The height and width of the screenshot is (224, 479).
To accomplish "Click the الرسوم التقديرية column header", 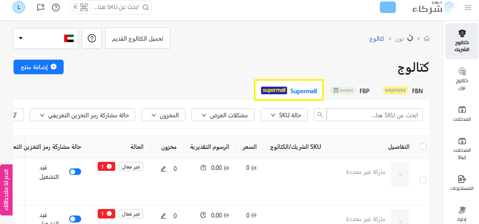I will point(209,147).
